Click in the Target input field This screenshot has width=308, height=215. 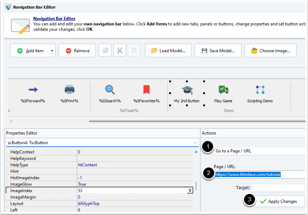point(278,188)
